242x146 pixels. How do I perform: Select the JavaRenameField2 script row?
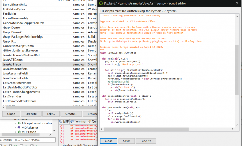pos(49,78)
